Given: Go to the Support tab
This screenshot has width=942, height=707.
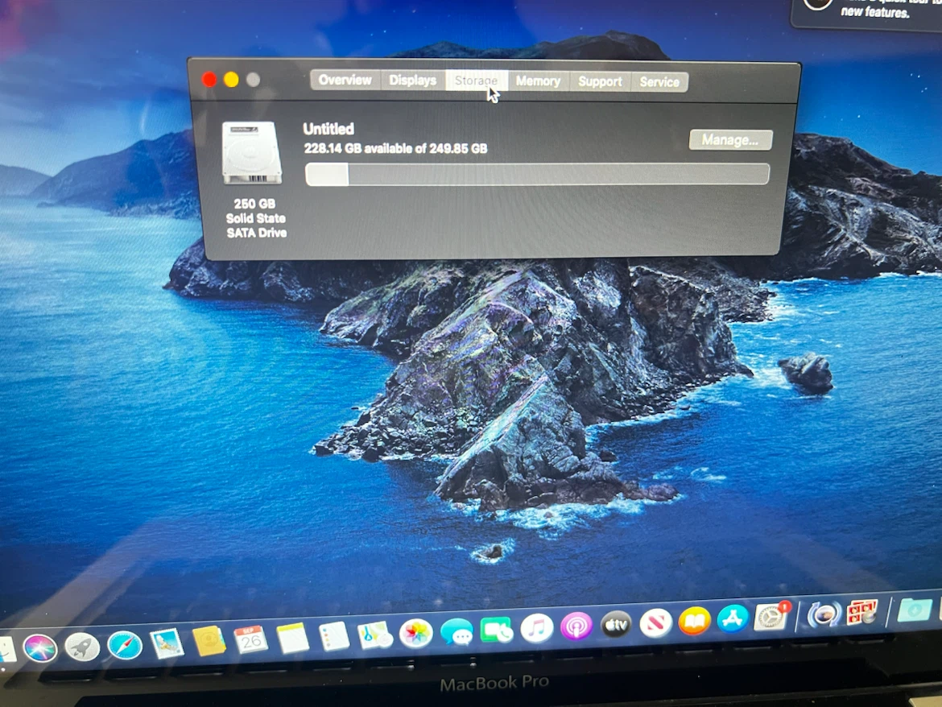Looking at the screenshot, I should [x=600, y=81].
